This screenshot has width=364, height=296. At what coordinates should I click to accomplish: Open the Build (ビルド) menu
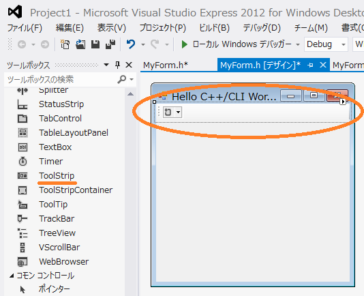tap(214, 28)
